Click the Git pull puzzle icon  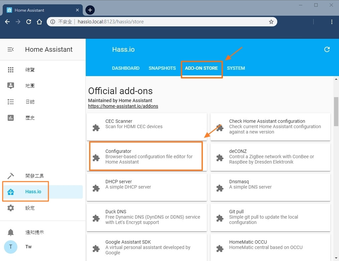coord(220,218)
